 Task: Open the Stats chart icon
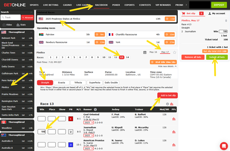[x=21, y=25]
